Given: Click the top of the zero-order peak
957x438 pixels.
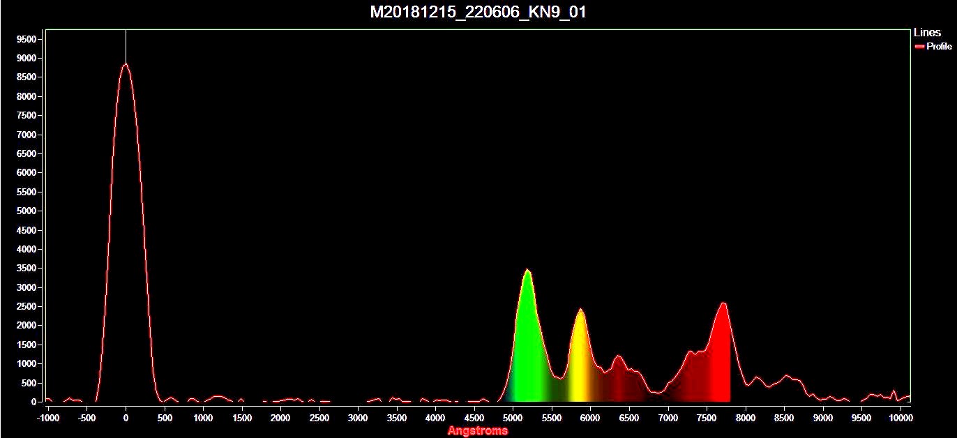Looking at the screenshot, I should tap(126, 65).
